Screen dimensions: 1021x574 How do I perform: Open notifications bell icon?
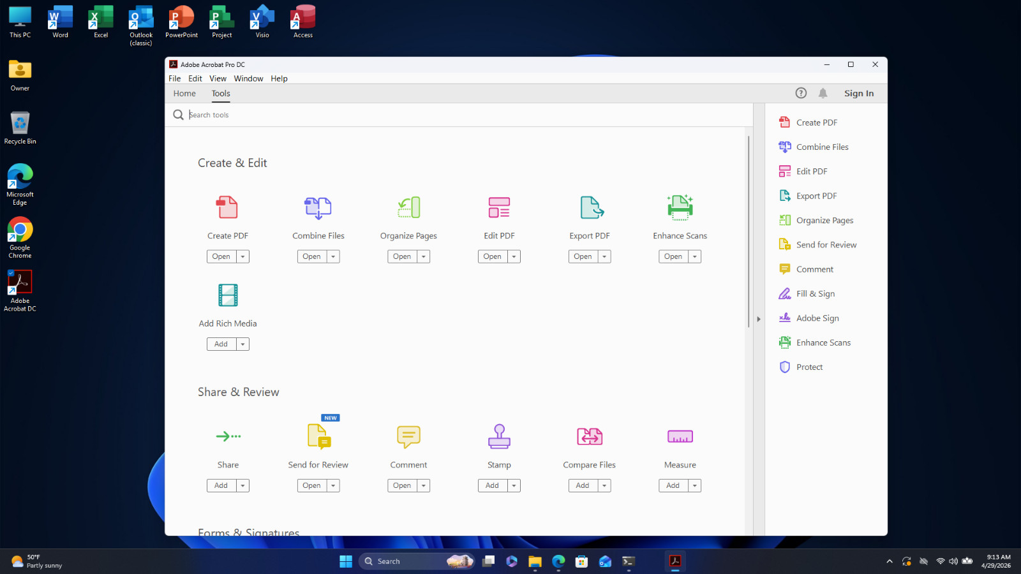[x=823, y=93]
